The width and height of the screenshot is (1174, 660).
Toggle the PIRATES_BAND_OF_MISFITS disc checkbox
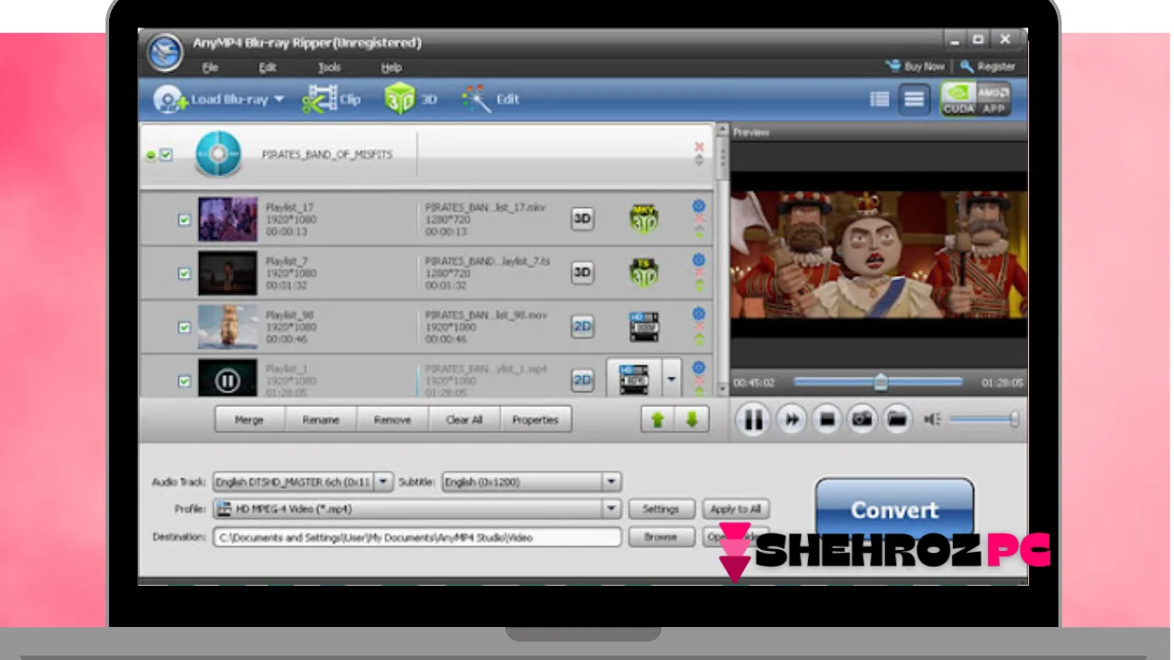[166, 155]
